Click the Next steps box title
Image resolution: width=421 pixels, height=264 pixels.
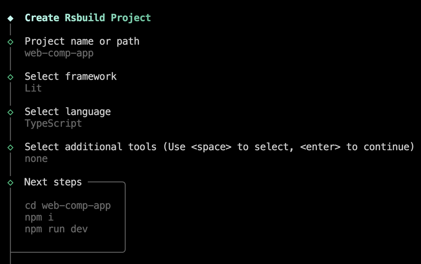pyautogui.click(x=53, y=182)
